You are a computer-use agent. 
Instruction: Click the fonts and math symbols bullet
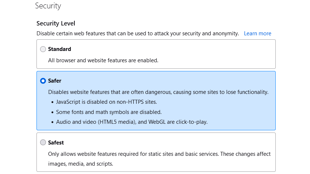tap(109, 112)
